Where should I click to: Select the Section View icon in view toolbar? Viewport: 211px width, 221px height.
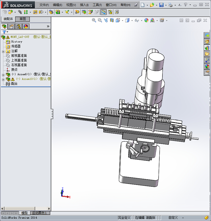click(112, 20)
